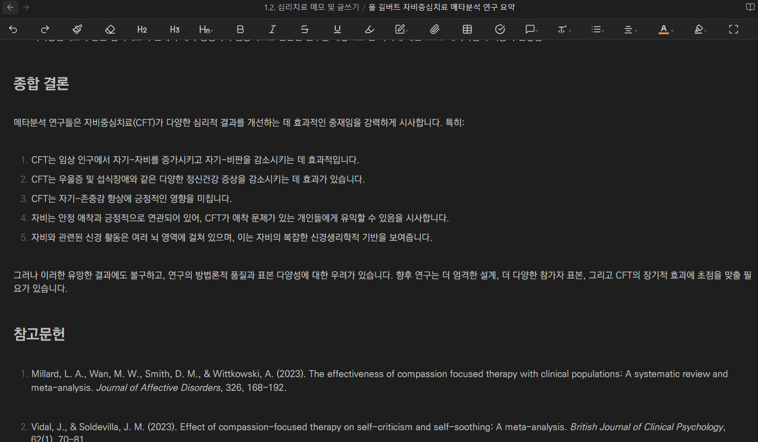Toggle italic formatting
The width and height of the screenshot is (758, 442).
tap(272, 30)
